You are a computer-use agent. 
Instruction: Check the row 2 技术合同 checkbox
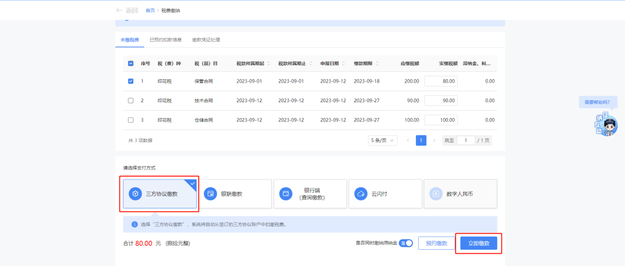tap(130, 100)
